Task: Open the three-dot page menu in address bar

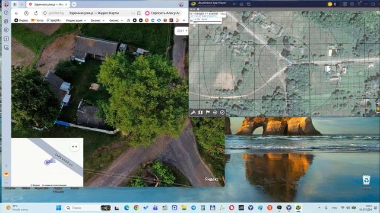Action: (x=132, y=13)
